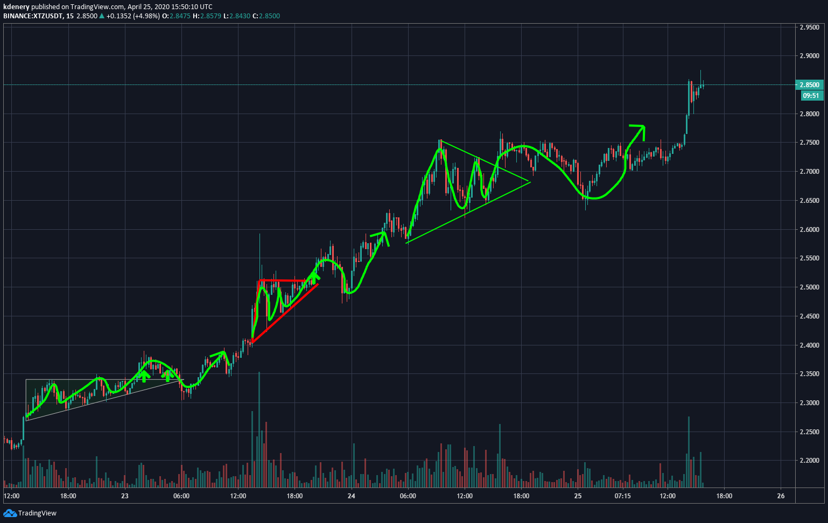
Task: Click the TradingView logo icon
Action: pos(10,513)
